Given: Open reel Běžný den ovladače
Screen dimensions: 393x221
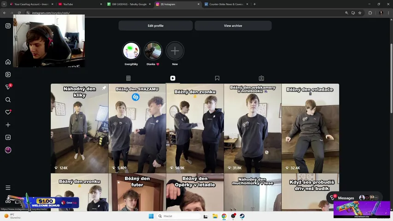Looking at the screenshot, I should [310, 128].
